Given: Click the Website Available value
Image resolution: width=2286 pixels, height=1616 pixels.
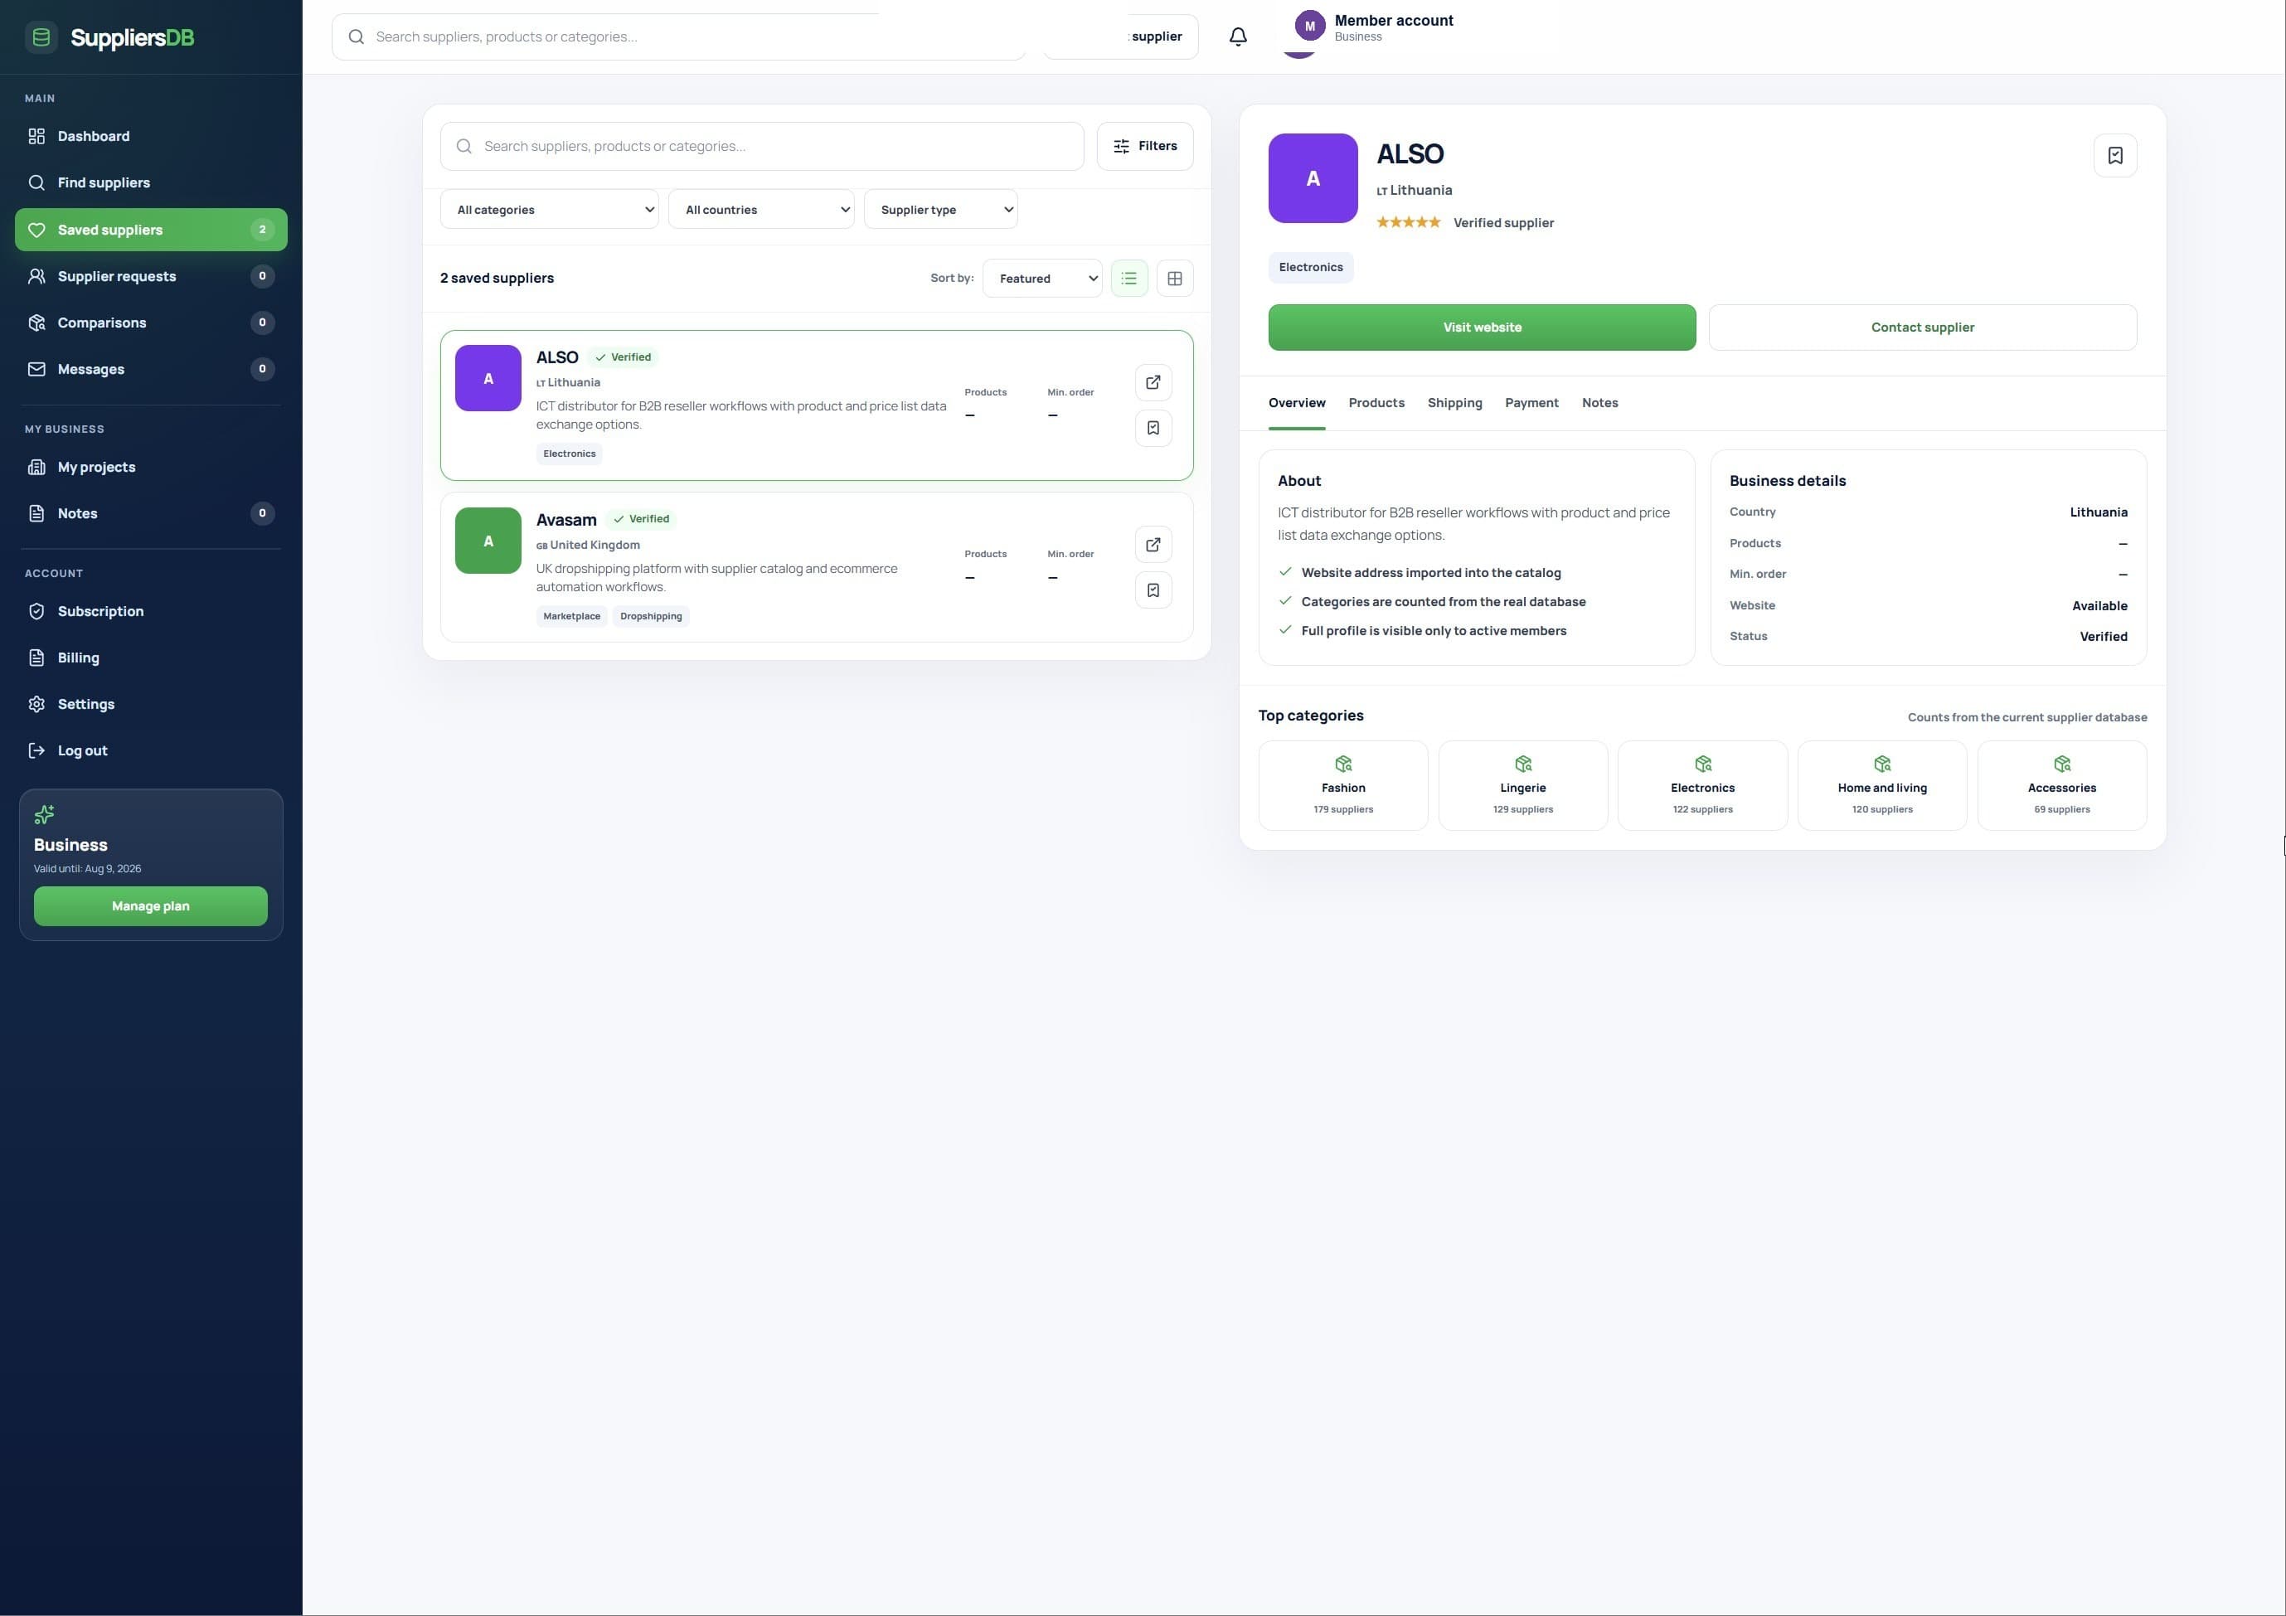Looking at the screenshot, I should tap(2099, 605).
